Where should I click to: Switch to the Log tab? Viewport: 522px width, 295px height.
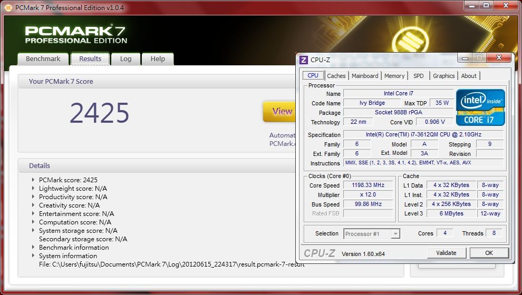[x=125, y=59]
